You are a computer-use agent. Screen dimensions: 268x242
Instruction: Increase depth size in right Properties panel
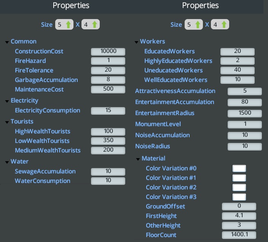224,25
